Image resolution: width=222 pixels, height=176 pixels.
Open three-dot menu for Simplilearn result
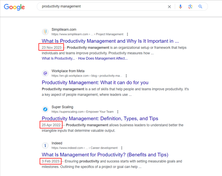127,34
